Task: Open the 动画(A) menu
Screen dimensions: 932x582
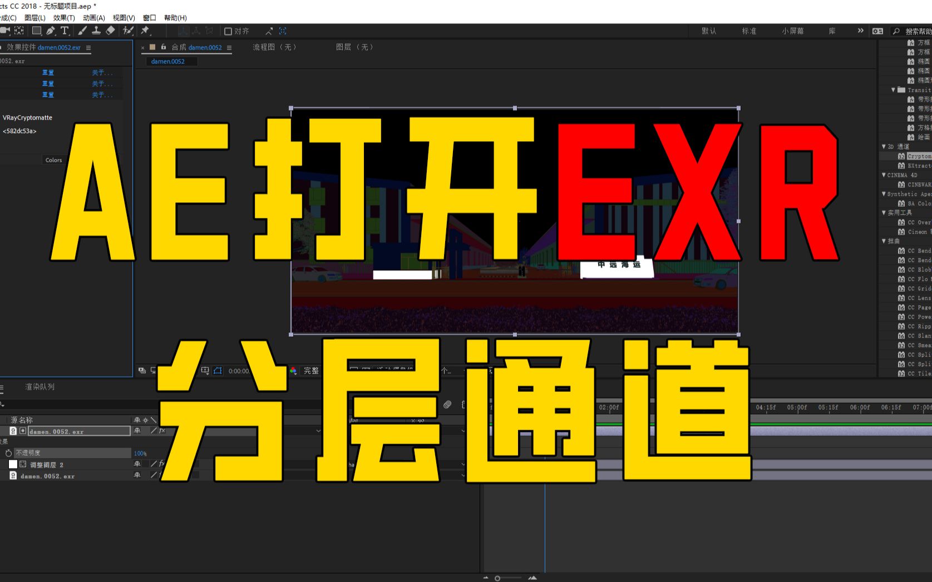Action: [x=94, y=18]
